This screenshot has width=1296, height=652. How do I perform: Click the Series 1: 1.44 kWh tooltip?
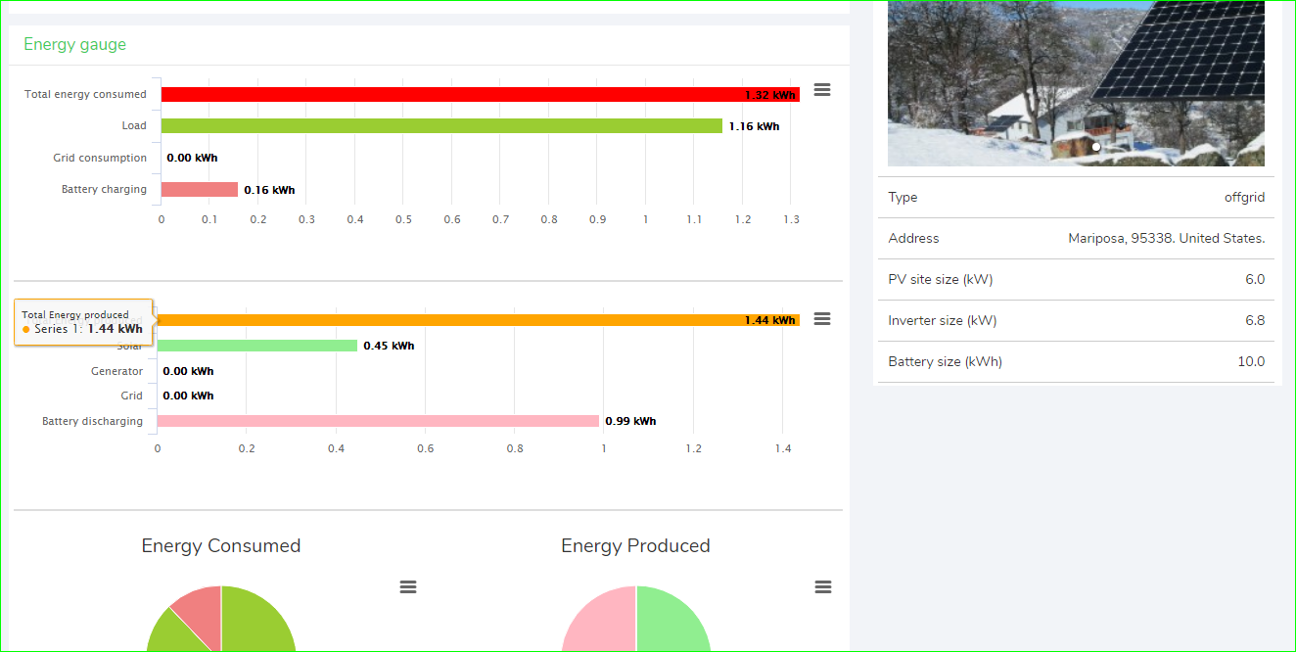pyautogui.click(x=84, y=322)
